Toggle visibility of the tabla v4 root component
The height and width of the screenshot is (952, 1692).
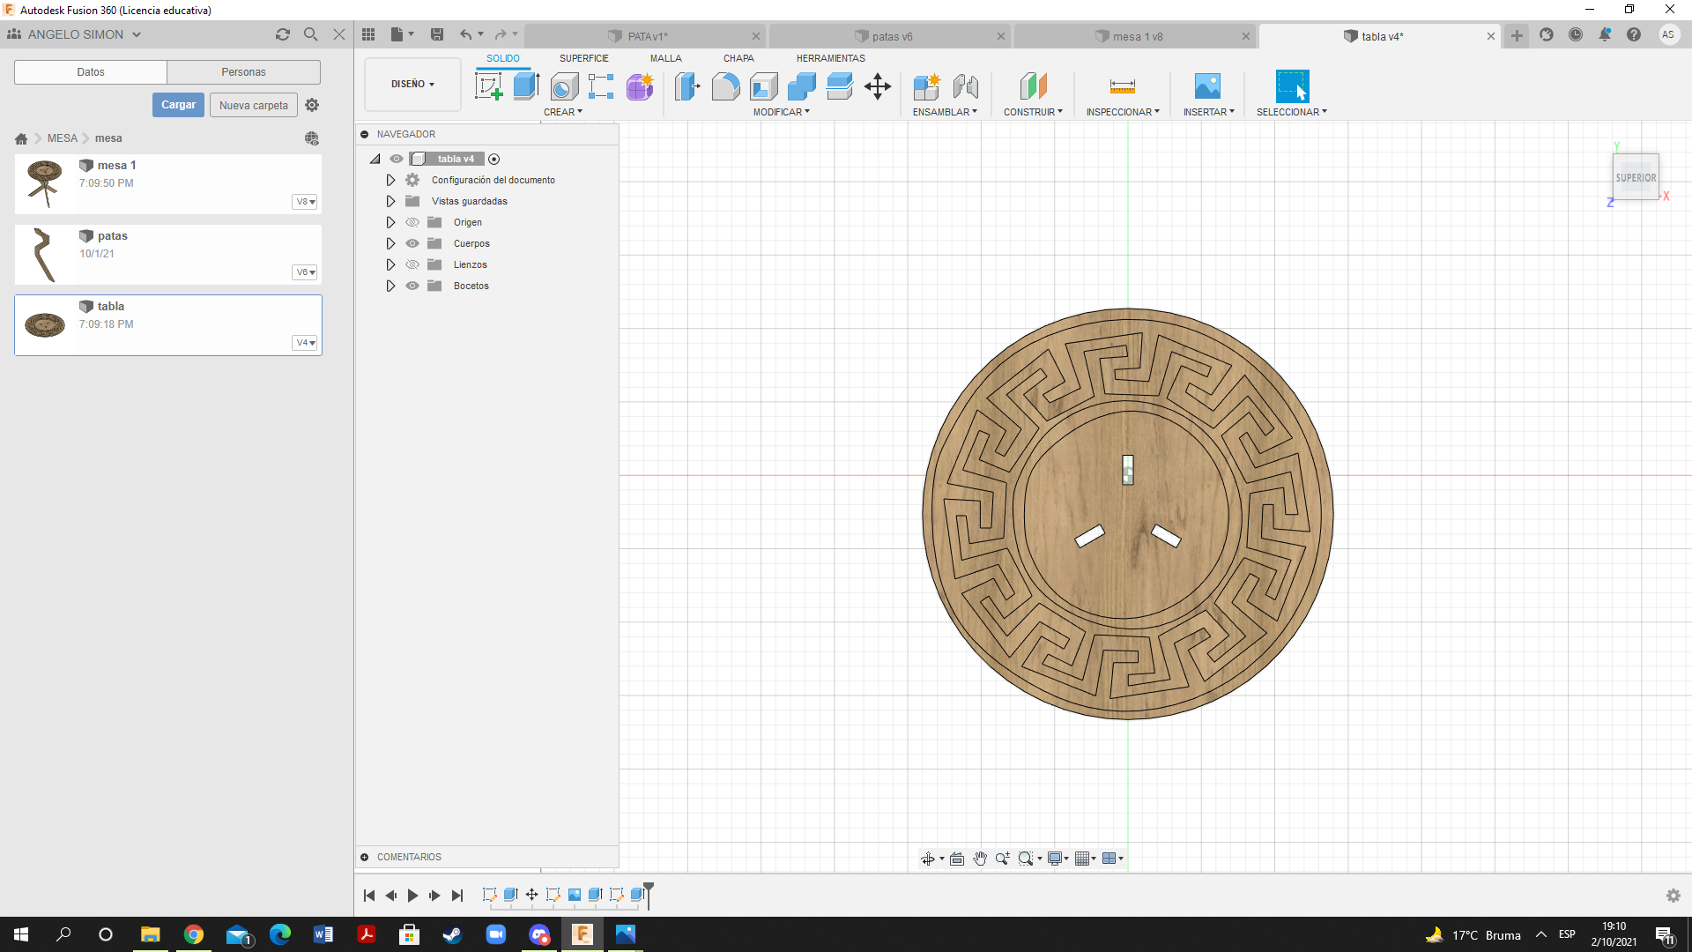pos(397,159)
